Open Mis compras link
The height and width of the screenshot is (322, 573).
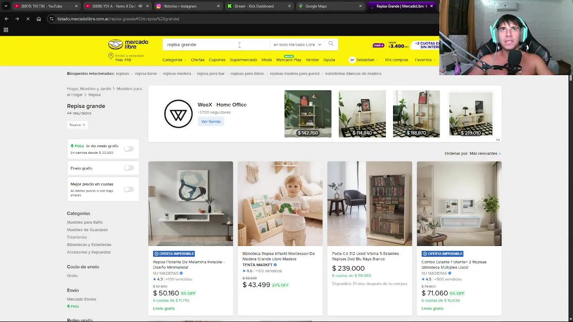(x=397, y=60)
